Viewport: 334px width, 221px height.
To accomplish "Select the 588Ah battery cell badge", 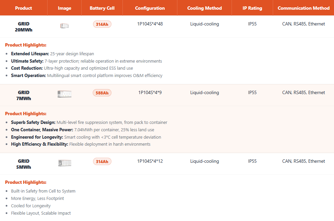I will (x=102, y=93).
